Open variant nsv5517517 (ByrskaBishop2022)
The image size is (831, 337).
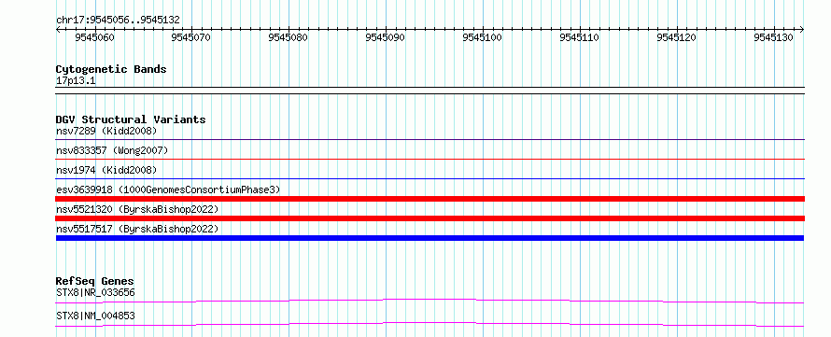point(137,229)
